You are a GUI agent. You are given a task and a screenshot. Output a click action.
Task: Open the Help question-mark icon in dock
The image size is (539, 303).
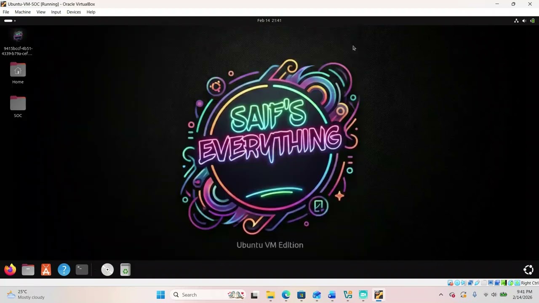pyautogui.click(x=64, y=270)
